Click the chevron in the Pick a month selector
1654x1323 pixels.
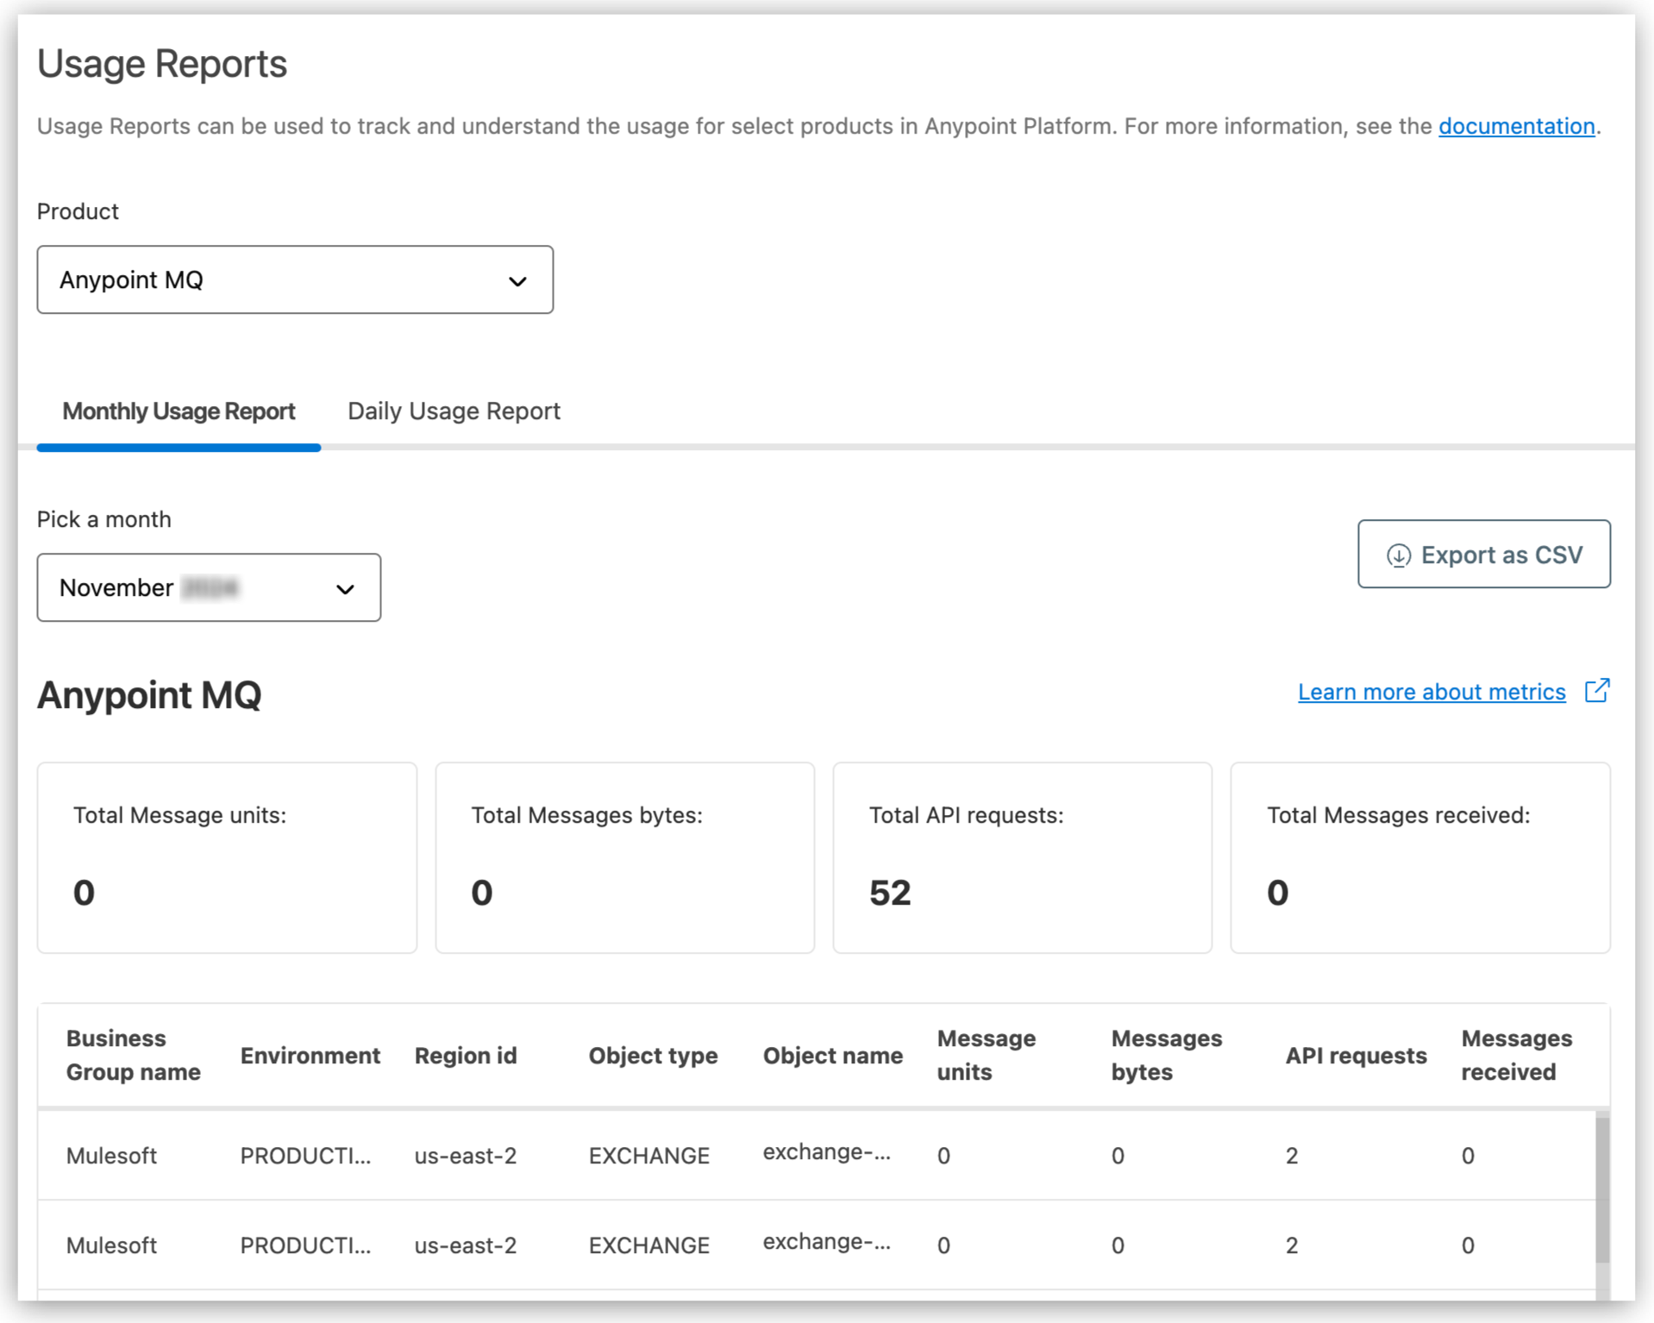coord(344,588)
